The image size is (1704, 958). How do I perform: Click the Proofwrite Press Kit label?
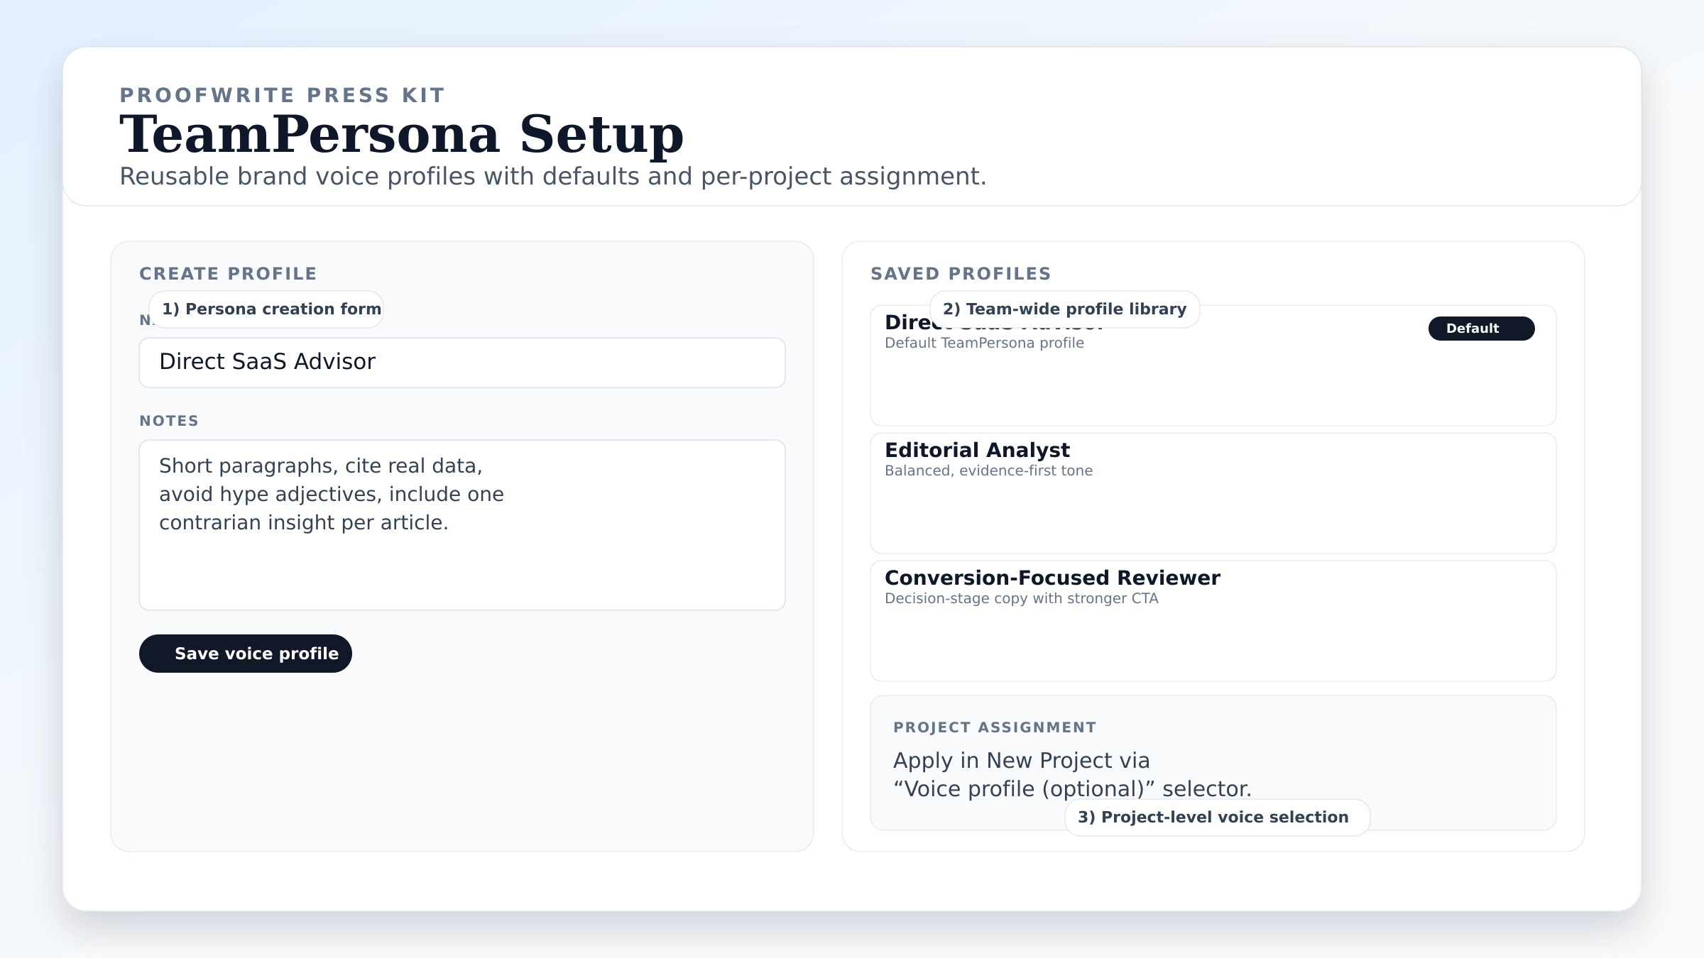click(x=282, y=95)
